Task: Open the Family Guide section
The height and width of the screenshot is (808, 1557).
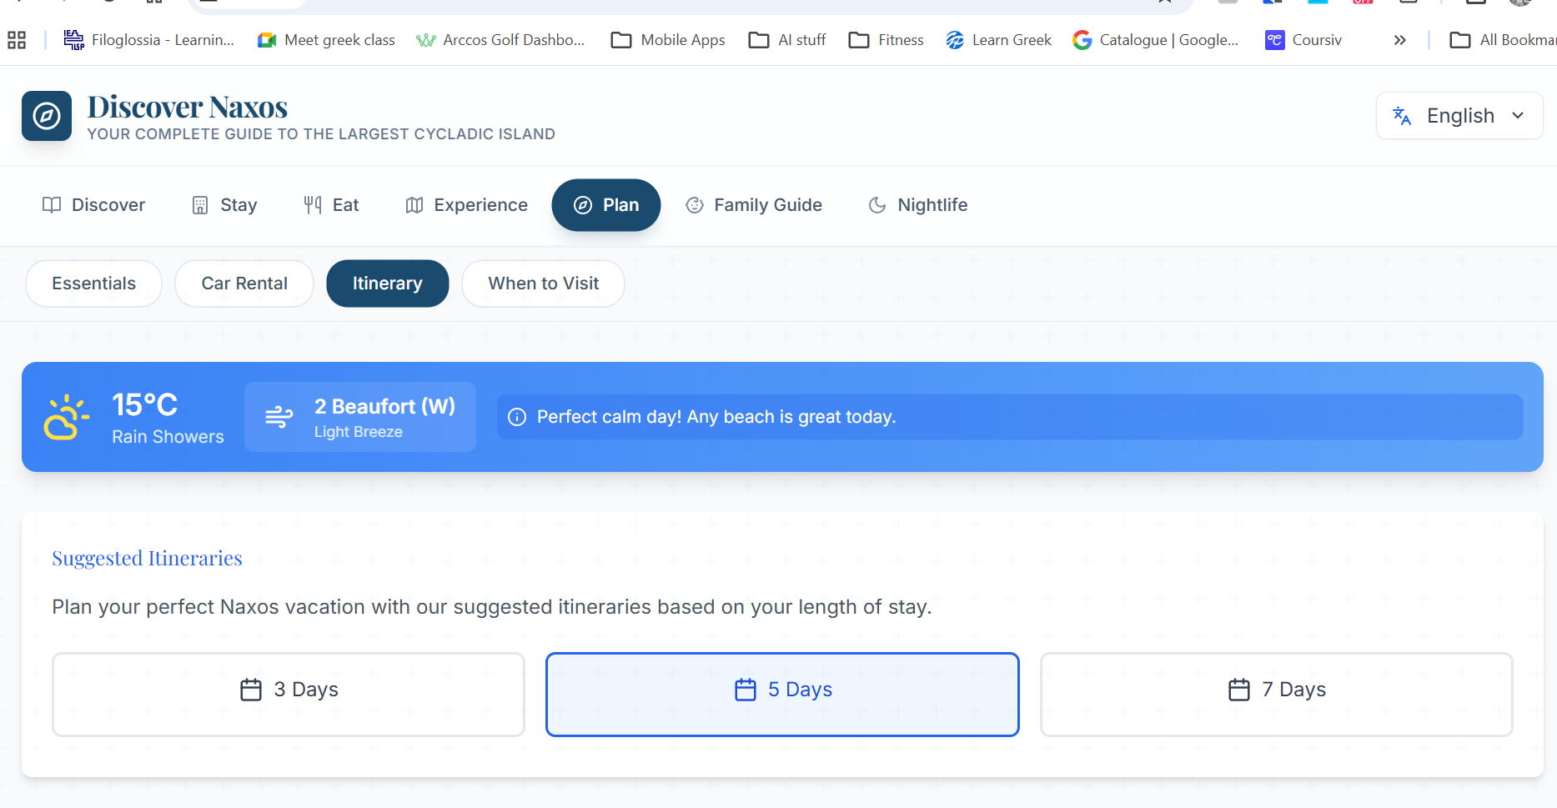Action: click(x=754, y=204)
